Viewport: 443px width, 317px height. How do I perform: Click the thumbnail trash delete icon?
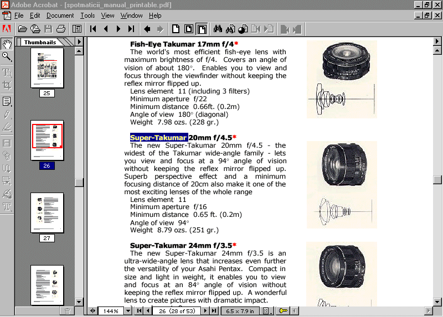(x=68, y=311)
